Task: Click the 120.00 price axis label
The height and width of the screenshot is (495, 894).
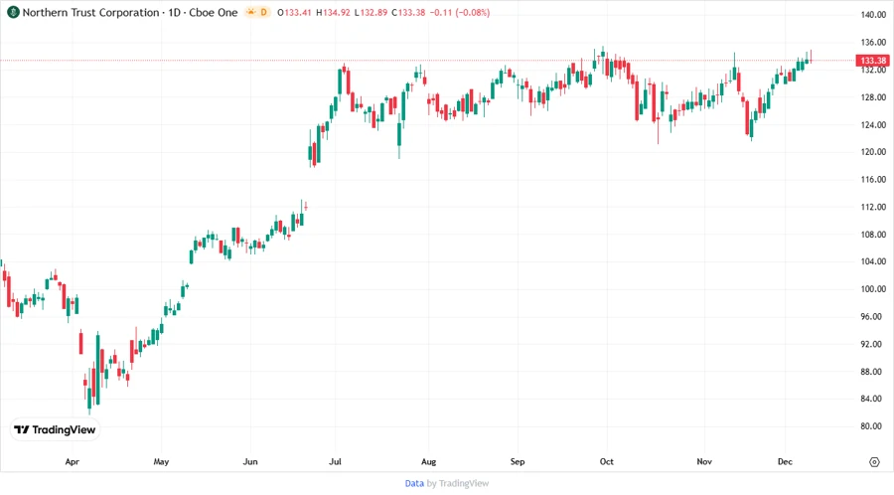Action: click(873, 152)
